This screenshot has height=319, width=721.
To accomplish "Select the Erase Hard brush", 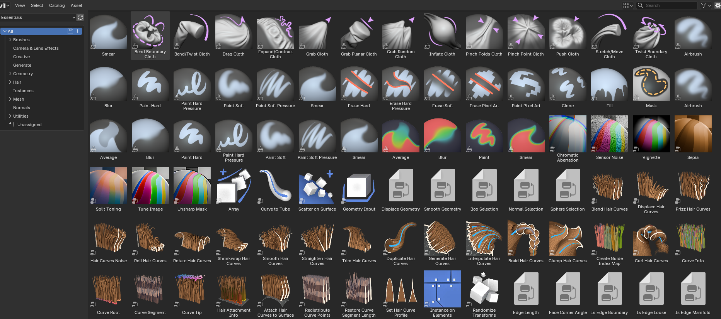I will click(359, 87).
